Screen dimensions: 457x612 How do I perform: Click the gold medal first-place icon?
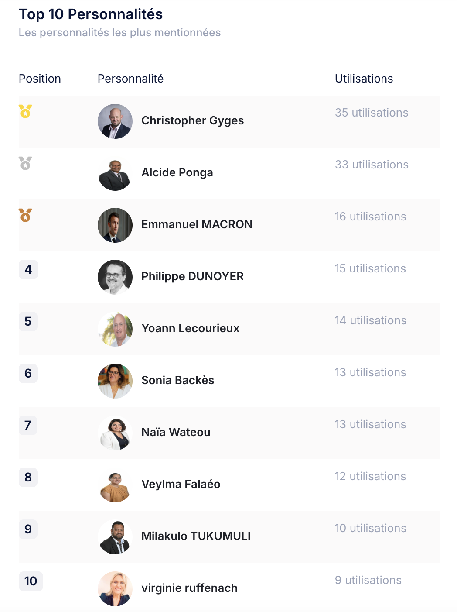[x=25, y=111]
